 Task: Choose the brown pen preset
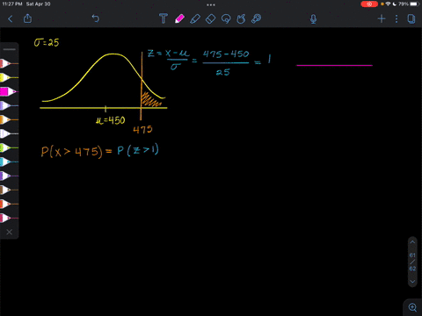coord(9,190)
